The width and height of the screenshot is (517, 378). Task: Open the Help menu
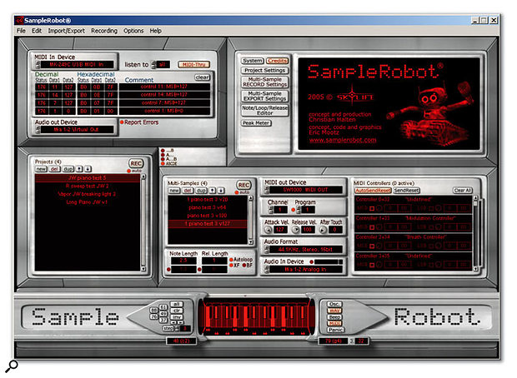click(x=156, y=31)
